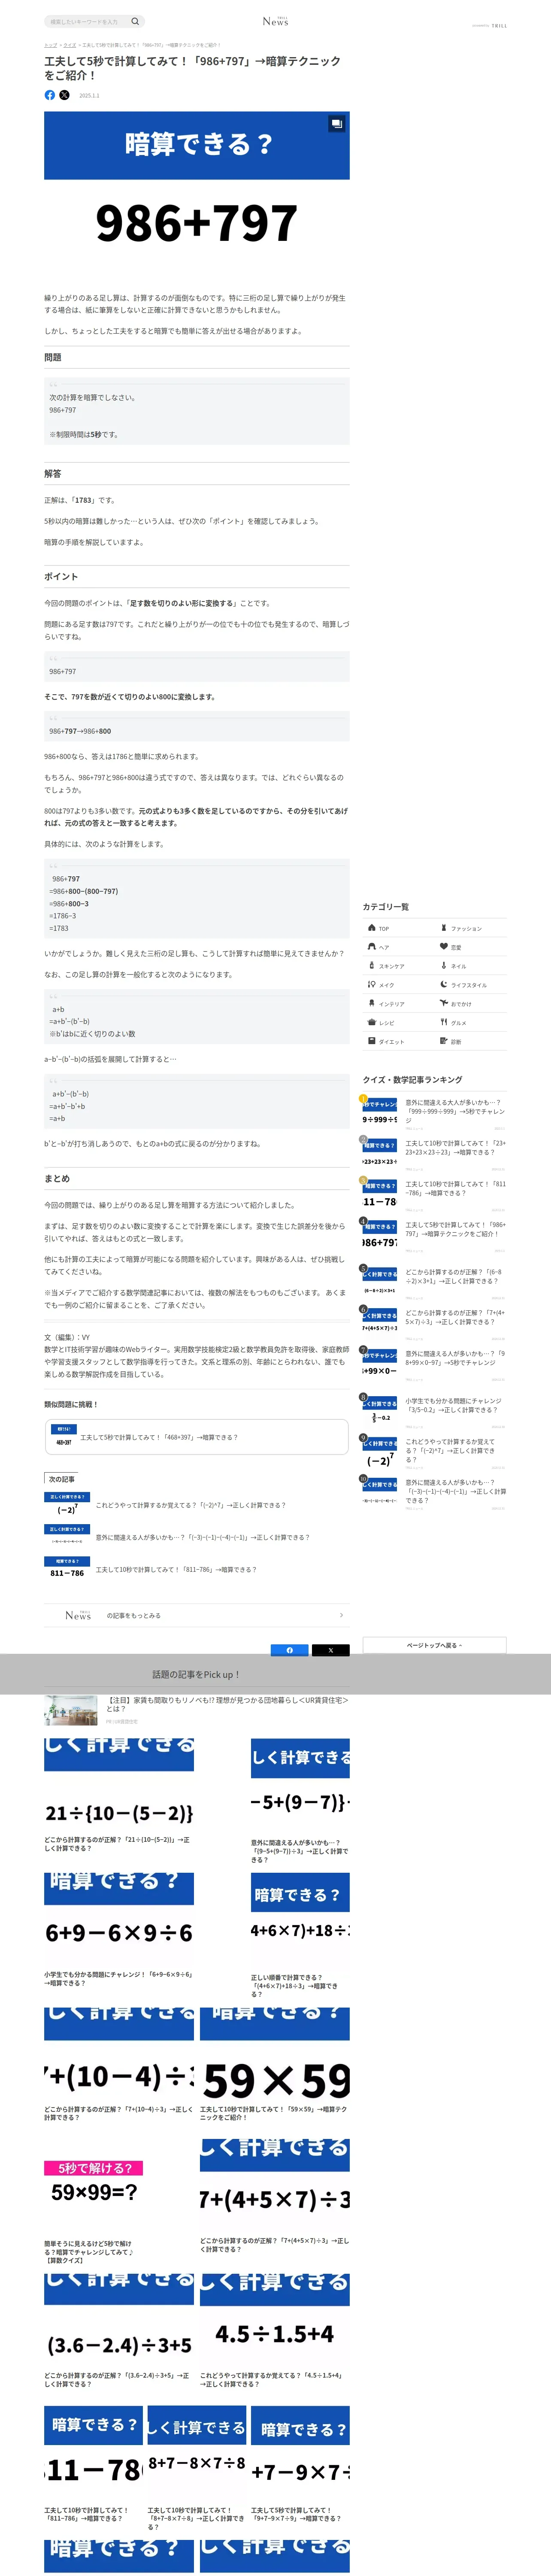Image resolution: width=551 pixels, height=2576 pixels.
Task: Open the メイク category icon
Action: pyautogui.click(x=372, y=984)
